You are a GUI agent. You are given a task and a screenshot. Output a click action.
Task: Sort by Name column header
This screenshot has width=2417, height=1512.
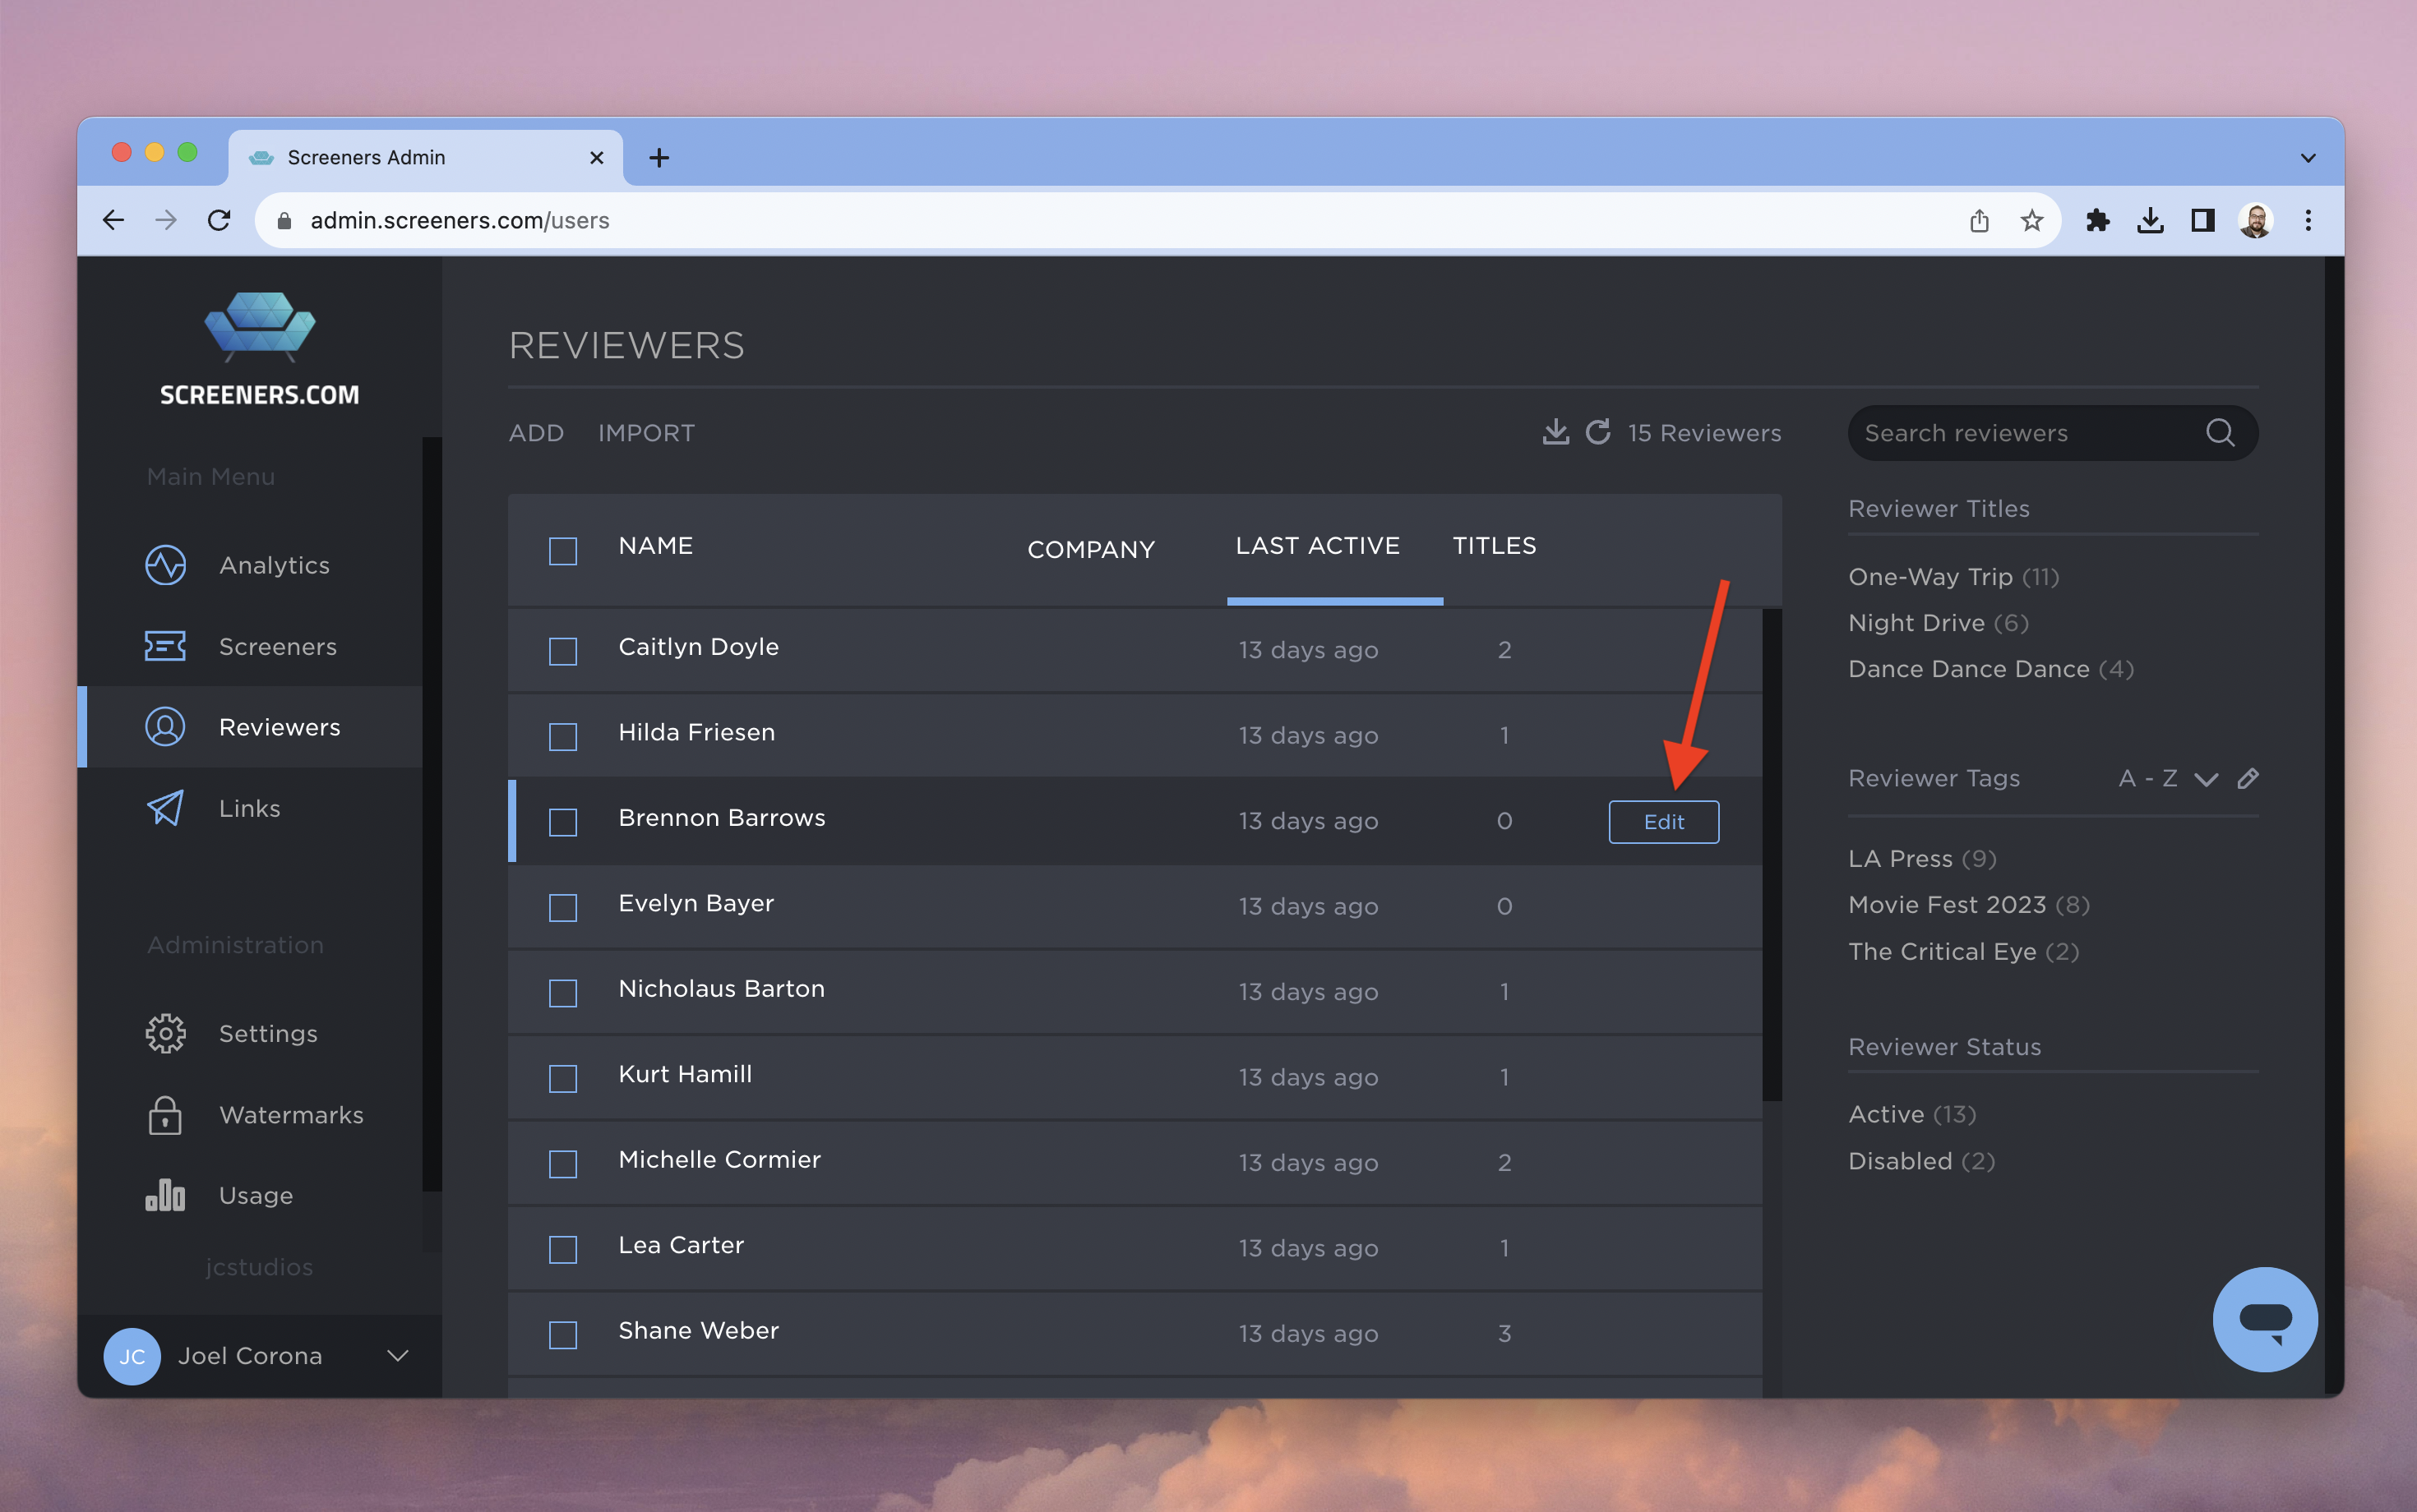[655, 546]
